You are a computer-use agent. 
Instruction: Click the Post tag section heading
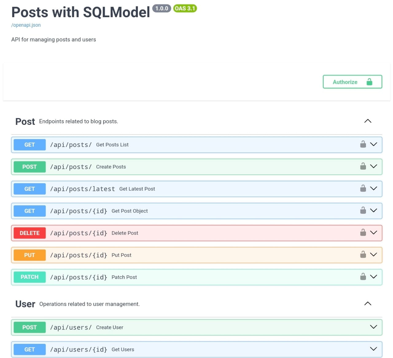(x=25, y=121)
